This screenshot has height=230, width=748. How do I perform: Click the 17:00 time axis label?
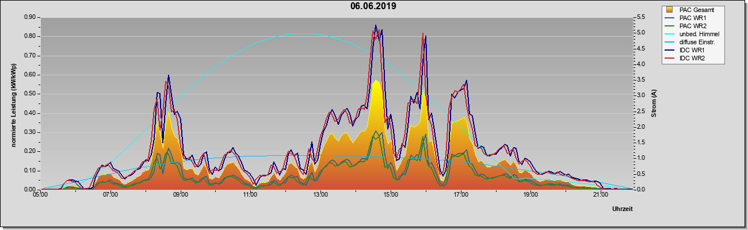click(460, 195)
